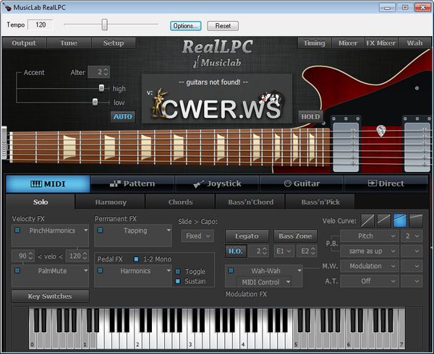
Task: Expand the Slide Capo Fixed dropdown
Action: coord(197,236)
